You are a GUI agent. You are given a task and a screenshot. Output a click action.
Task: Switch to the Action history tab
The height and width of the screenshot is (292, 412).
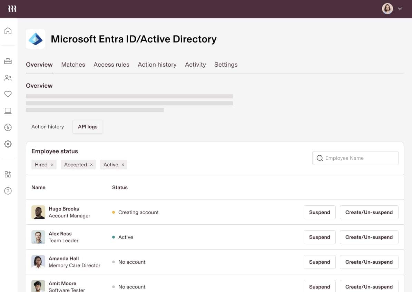point(157,65)
